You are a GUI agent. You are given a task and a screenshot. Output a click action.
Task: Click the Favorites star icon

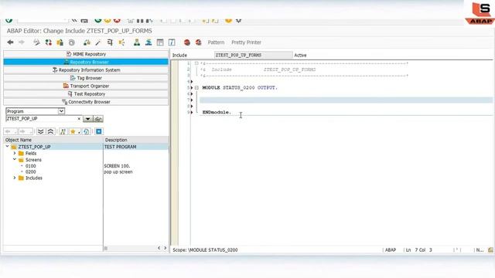(73, 131)
